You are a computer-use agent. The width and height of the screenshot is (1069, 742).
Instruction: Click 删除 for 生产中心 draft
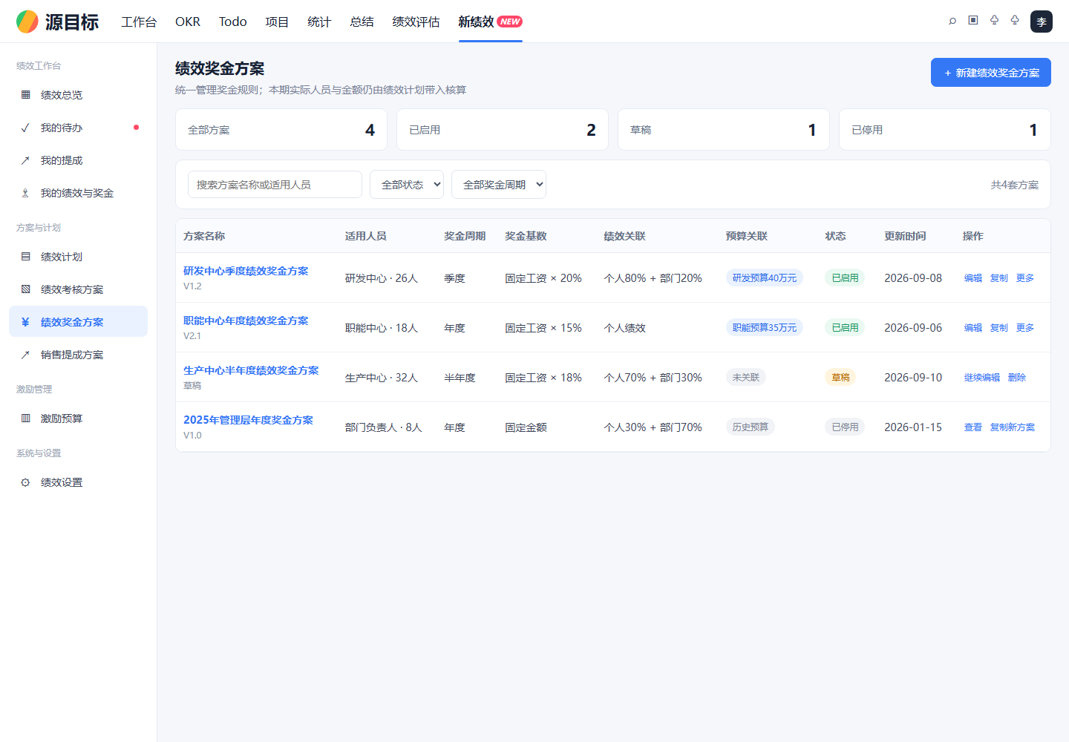(x=1017, y=378)
